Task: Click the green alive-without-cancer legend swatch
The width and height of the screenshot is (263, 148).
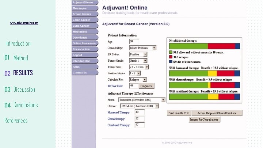Action: click(x=171, y=52)
